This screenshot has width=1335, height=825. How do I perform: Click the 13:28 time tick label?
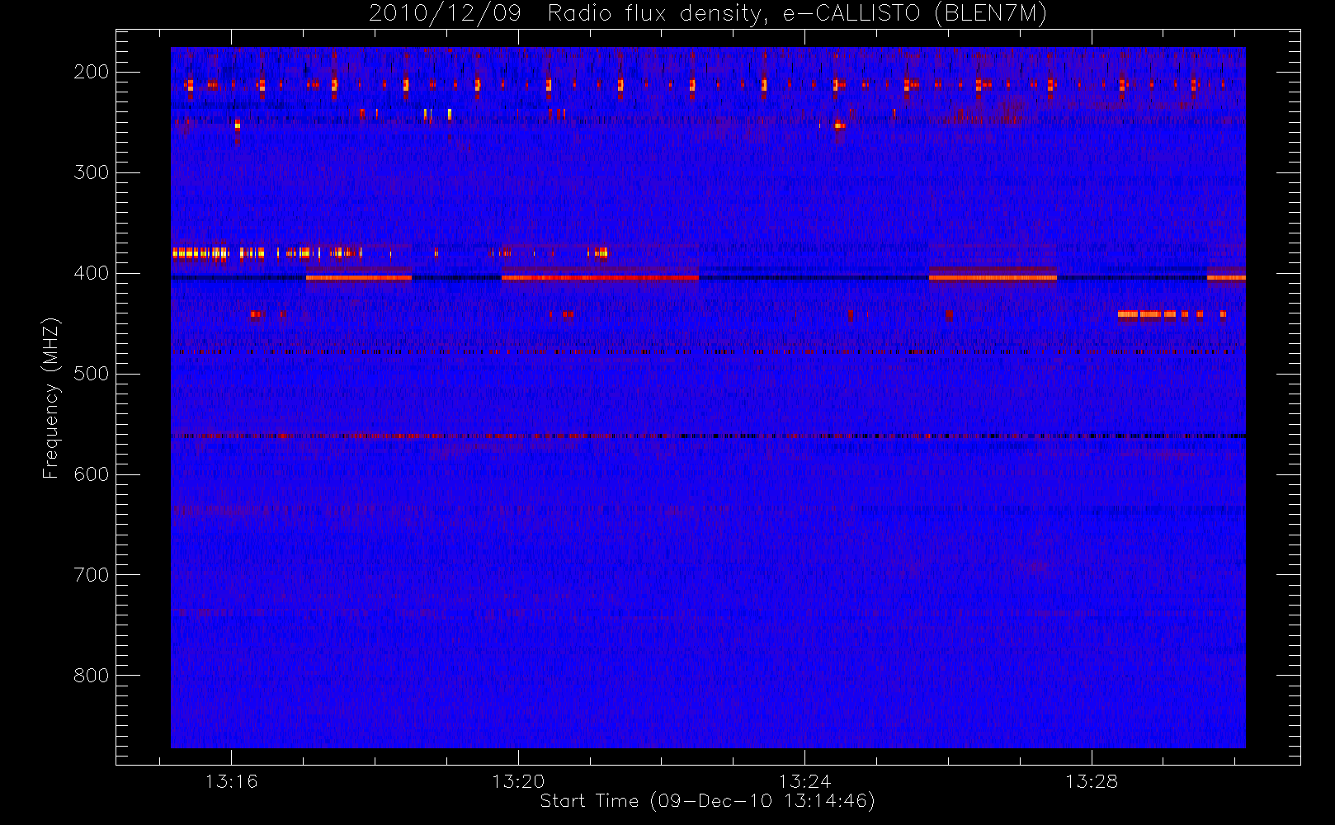tap(1092, 781)
